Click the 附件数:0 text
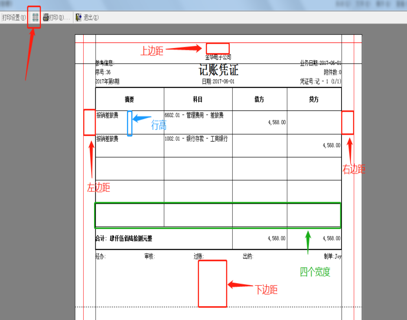 [x=332, y=72]
